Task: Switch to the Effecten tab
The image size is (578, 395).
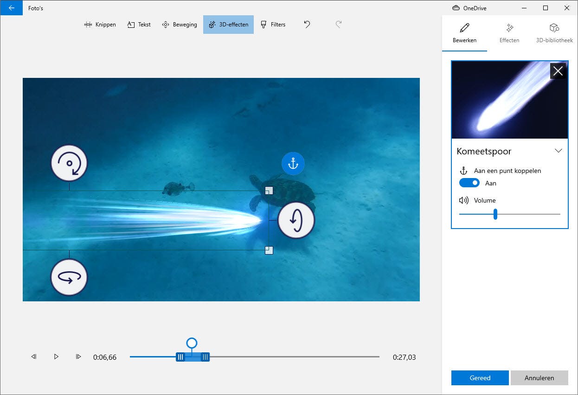Action: 509,32
